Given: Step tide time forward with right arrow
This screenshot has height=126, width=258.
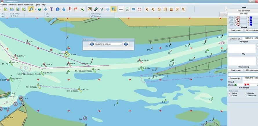Looking at the screenshot, I should [x=126, y=44].
